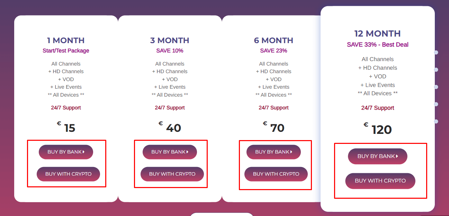Image resolution: width=449 pixels, height=216 pixels.
Task: Click BUY BY BANK on the 12 MONTH card
Action: coord(377,156)
